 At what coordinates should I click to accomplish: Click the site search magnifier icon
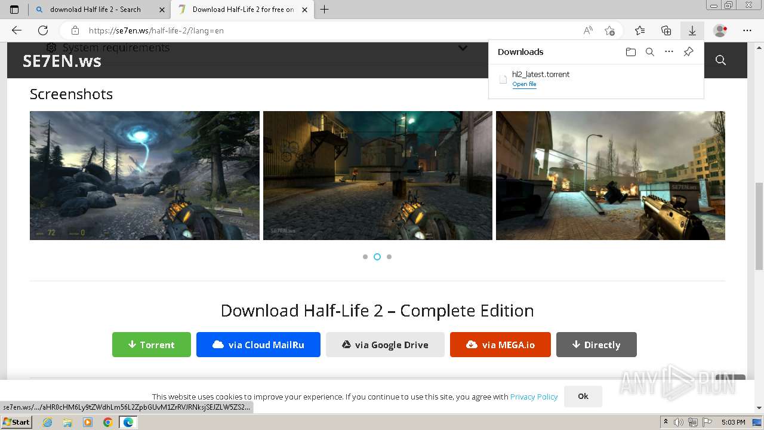point(720,60)
